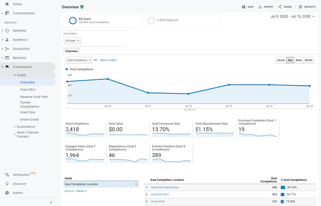321x206 pixels.
Task: Click the Realtime clock icon
Action: pyautogui.click(x=7, y=31)
